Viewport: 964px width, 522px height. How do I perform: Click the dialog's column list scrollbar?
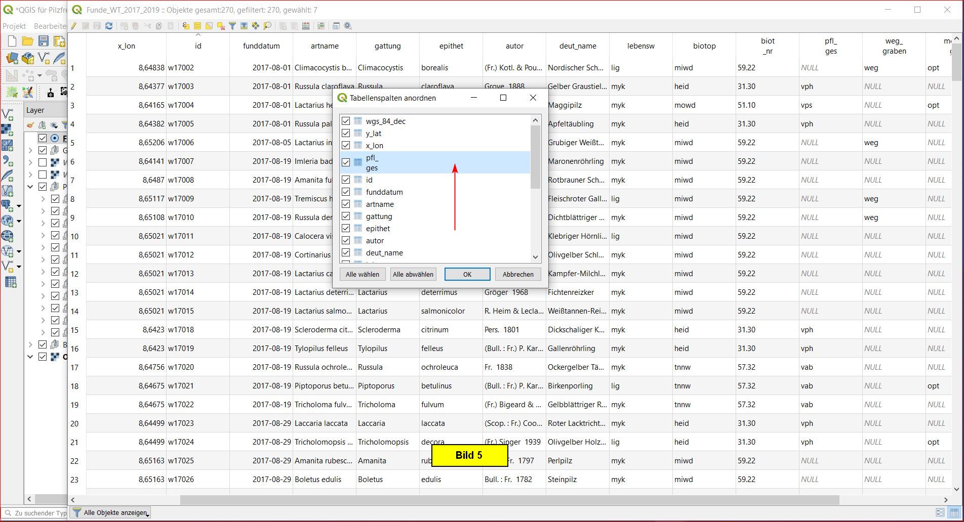coord(535,157)
